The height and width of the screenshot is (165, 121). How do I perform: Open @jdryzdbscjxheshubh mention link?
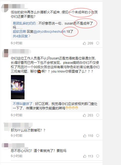[x=49, y=32]
